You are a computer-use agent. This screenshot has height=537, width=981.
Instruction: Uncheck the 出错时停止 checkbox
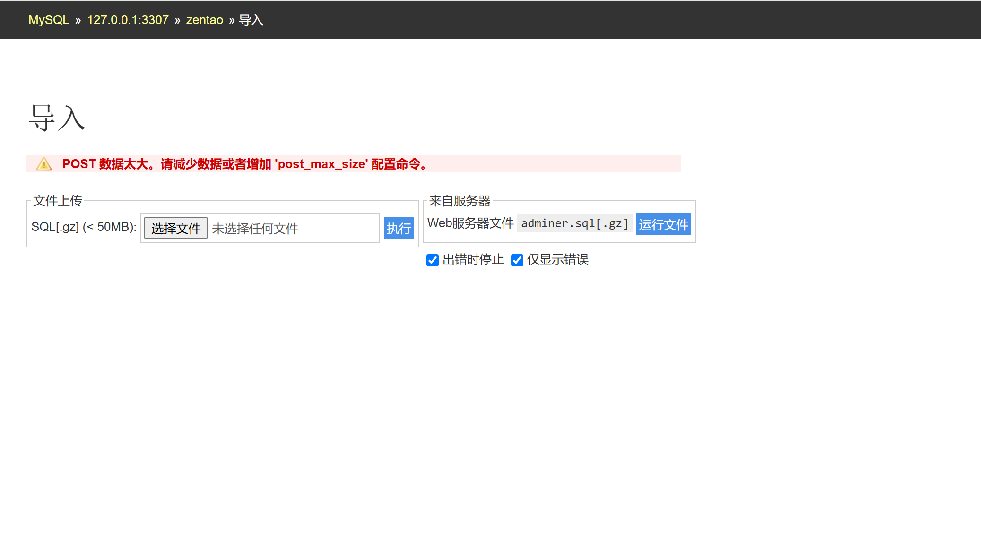(432, 260)
